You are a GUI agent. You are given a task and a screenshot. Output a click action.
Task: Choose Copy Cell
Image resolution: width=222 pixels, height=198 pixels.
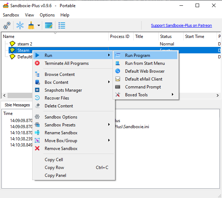point(74,160)
